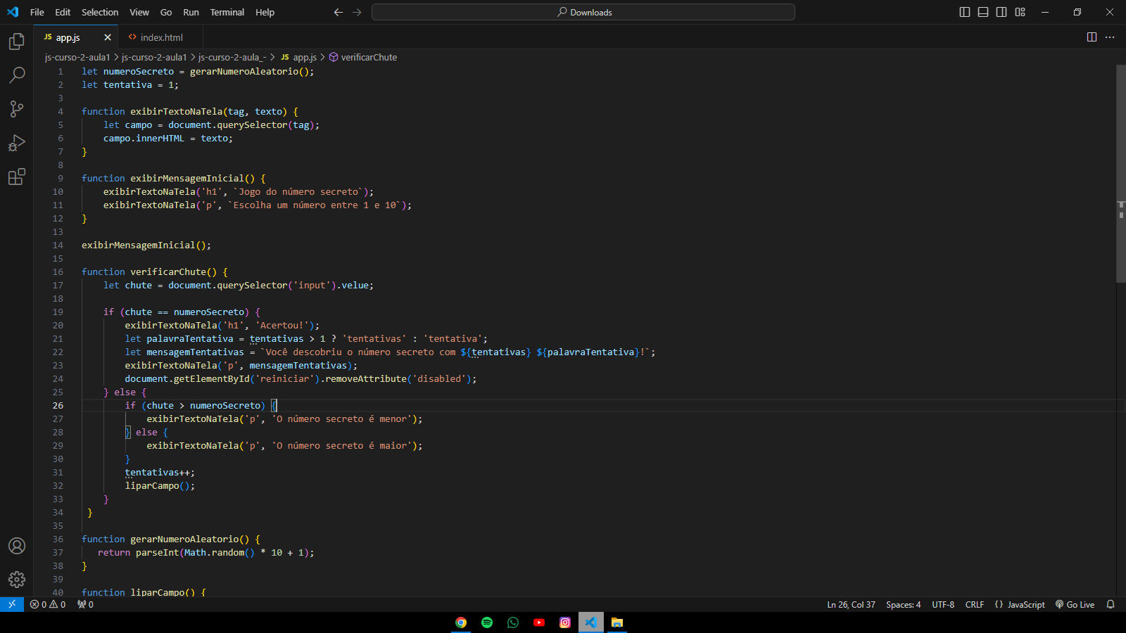Viewport: 1126px width, 633px height.
Task: Open the editor More Actions ellipsis
Action: pyautogui.click(x=1110, y=37)
